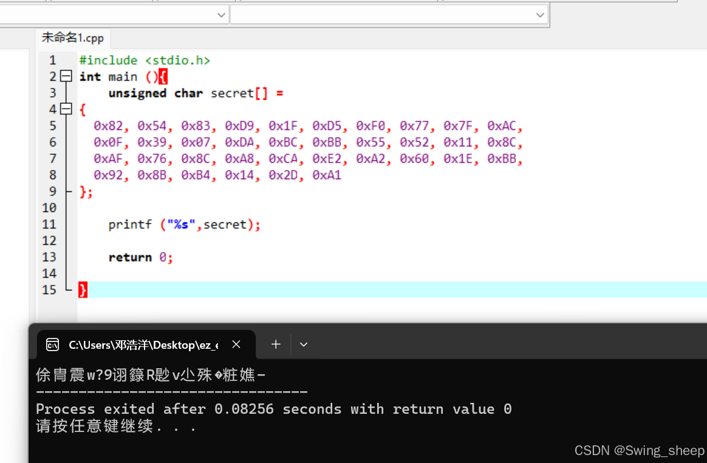Click the 0xAF value on line 7

108,159
